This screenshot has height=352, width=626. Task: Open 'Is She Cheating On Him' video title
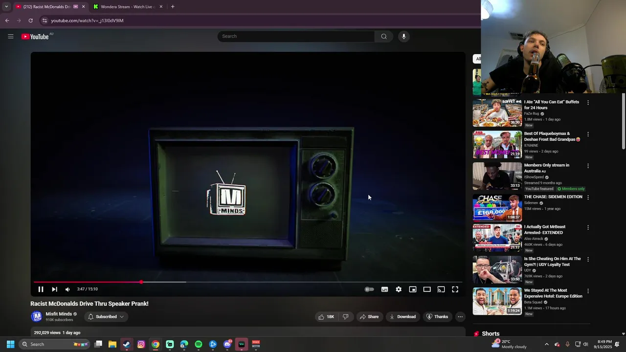coord(553,262)
